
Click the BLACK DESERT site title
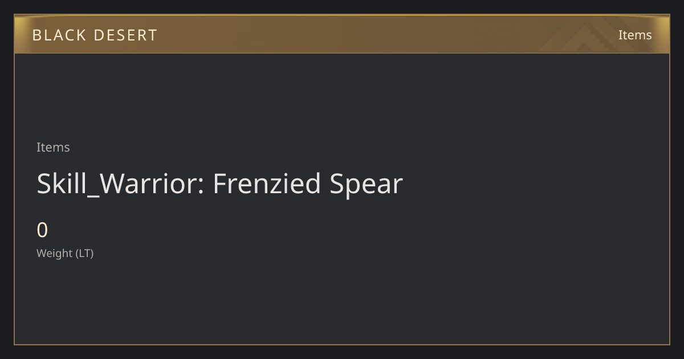click(x=95, y=35)
